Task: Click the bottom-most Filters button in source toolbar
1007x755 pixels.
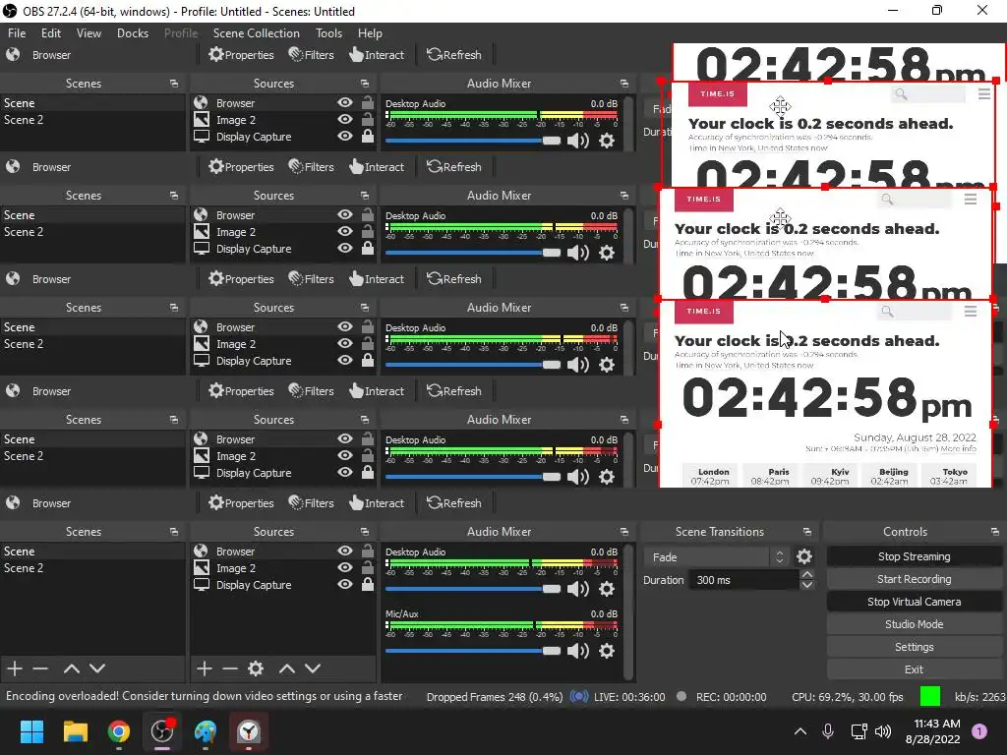Action: click(312, 503)
